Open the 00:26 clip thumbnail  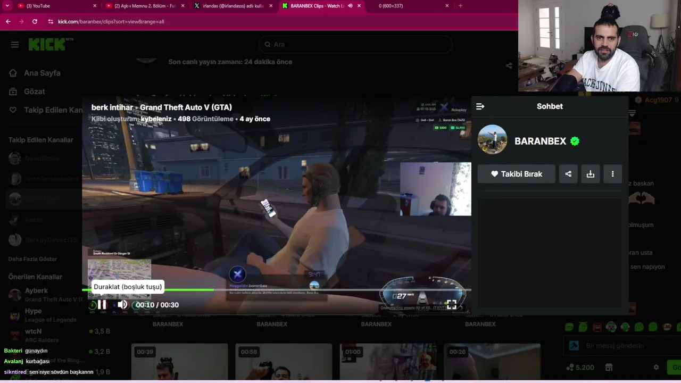492,362
